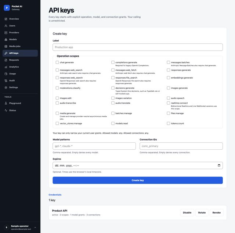Tick the messages:batches scope checkbox

click(169, 62)
